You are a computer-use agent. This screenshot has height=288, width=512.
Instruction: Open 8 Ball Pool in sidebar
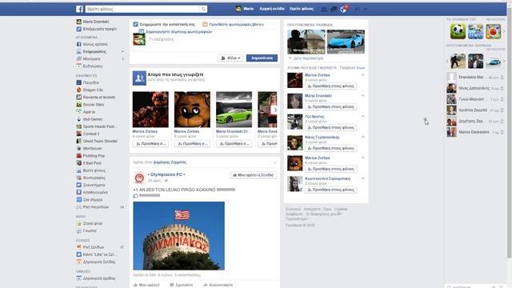pos(89,163)
